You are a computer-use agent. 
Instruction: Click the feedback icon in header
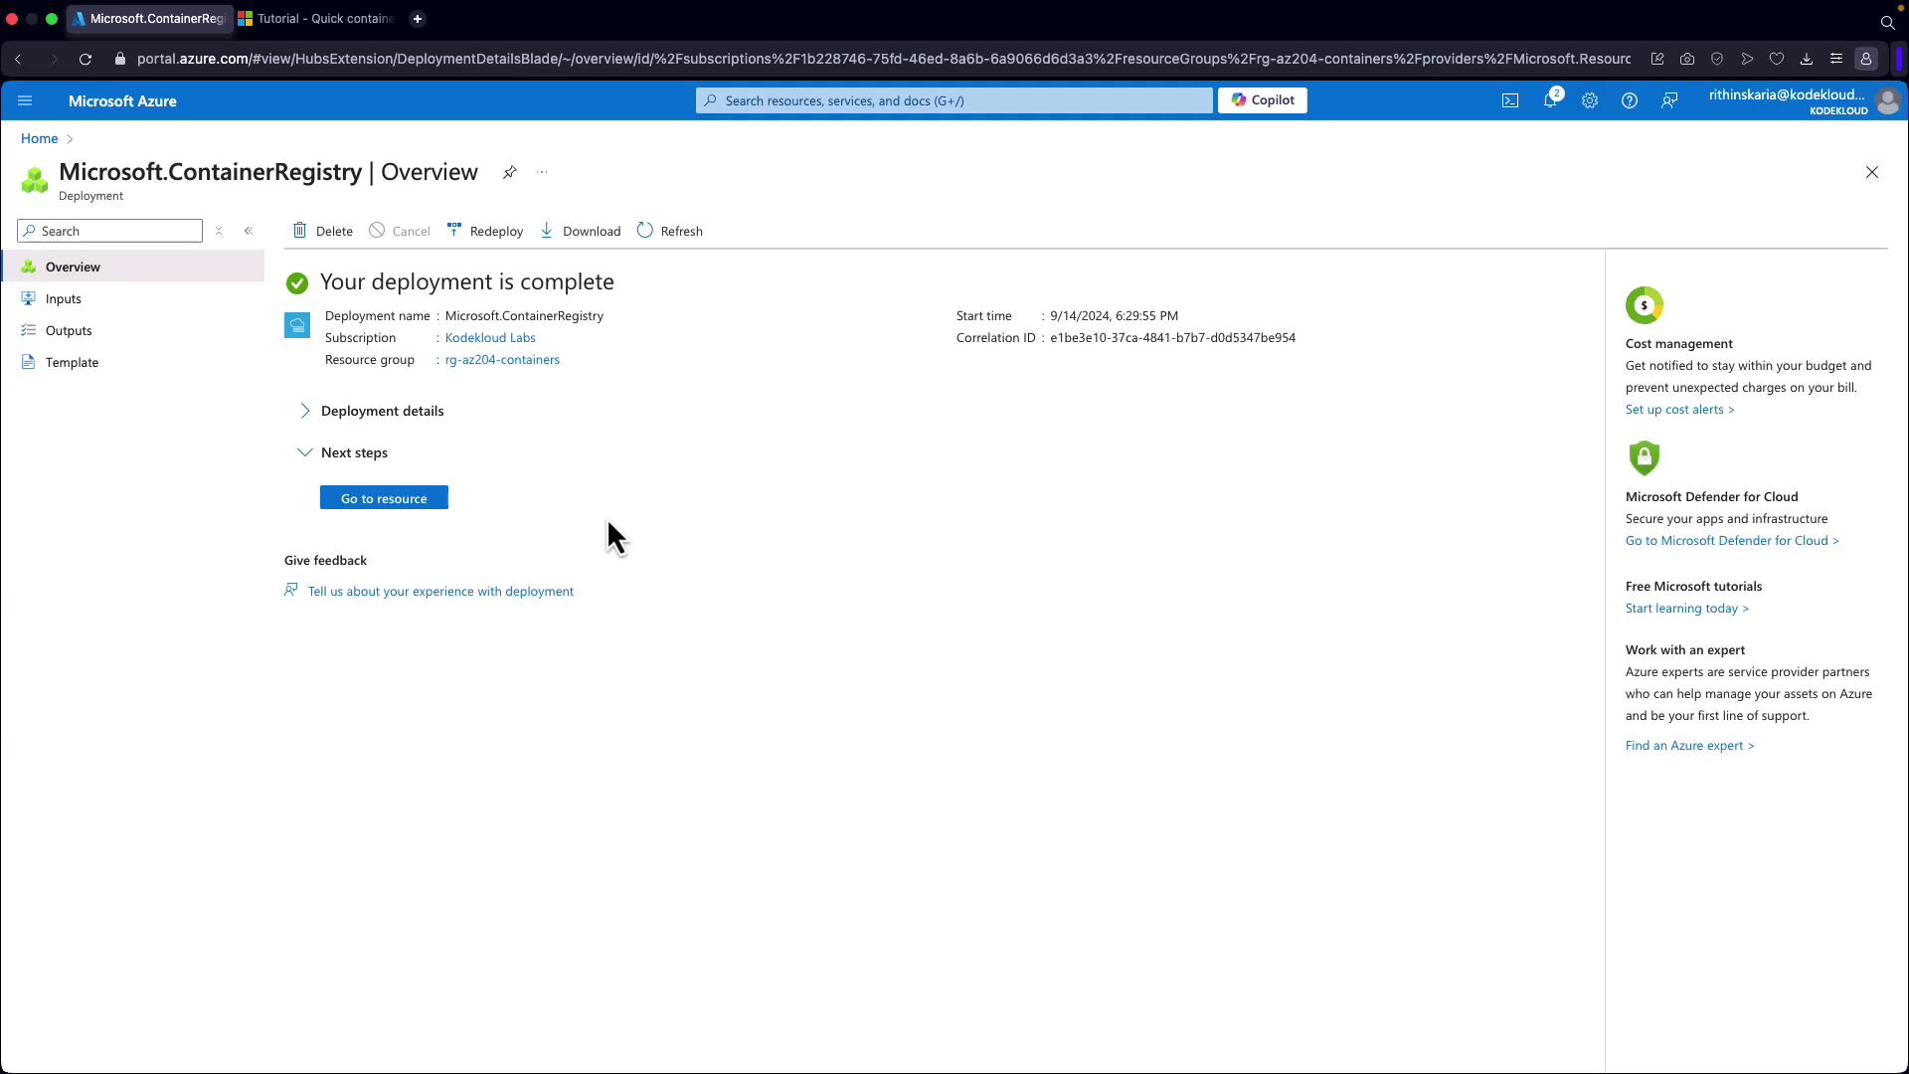(1668, 100)
